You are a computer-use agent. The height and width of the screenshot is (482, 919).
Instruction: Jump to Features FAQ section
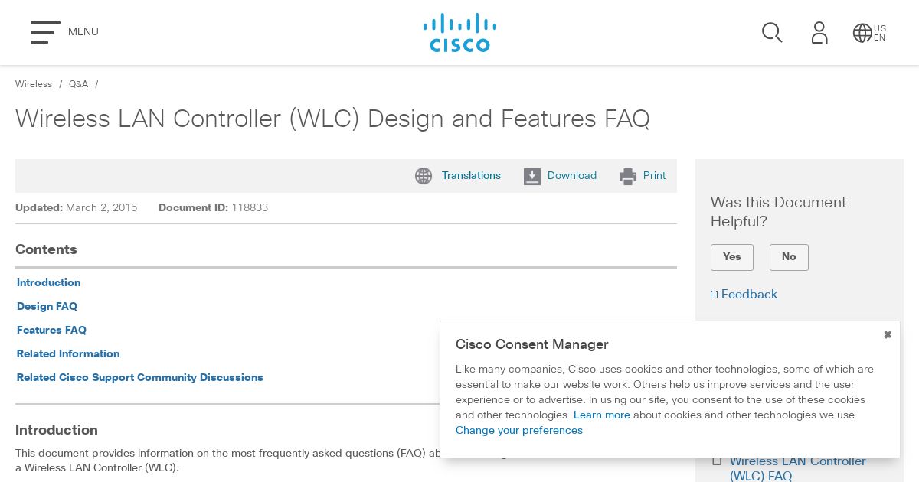pos(51,330)
